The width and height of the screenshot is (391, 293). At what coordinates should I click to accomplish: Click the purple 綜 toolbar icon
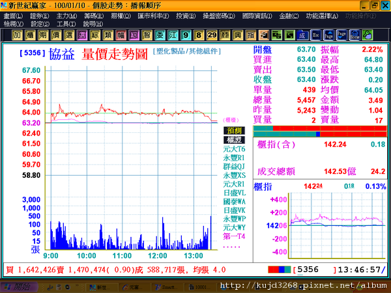134,35
